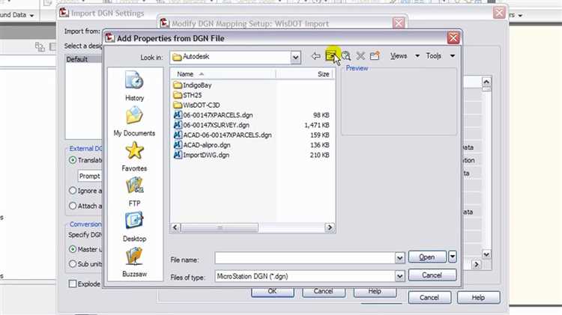Cancel the Add Properties file dialog

click(x=432, y=275)
